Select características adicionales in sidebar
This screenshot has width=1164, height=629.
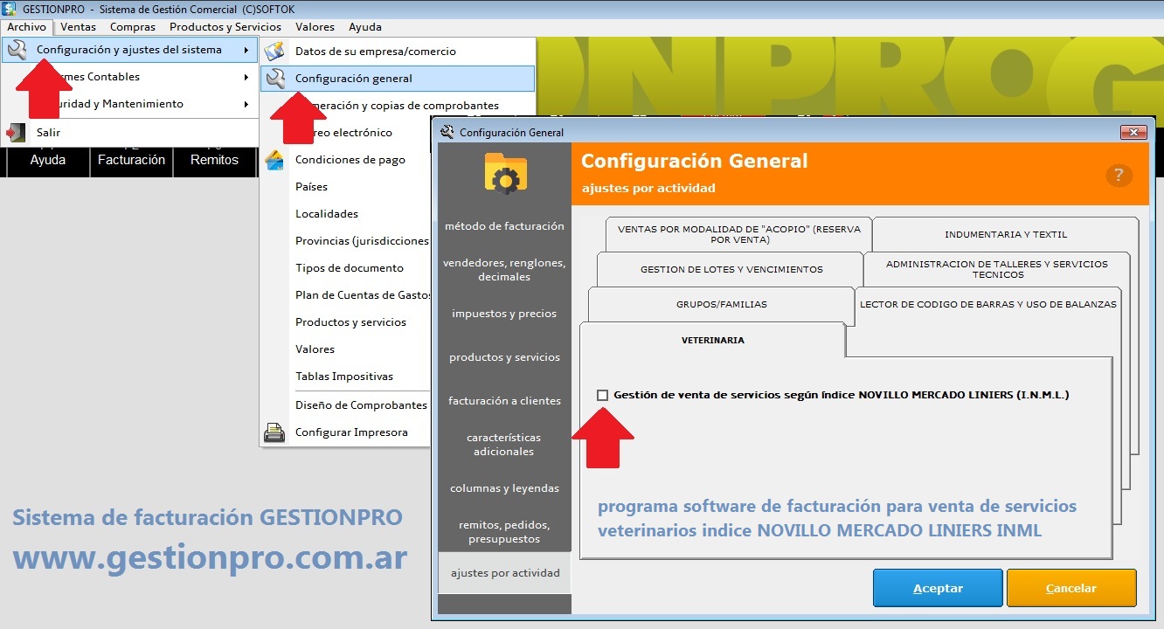coord(504,445)
